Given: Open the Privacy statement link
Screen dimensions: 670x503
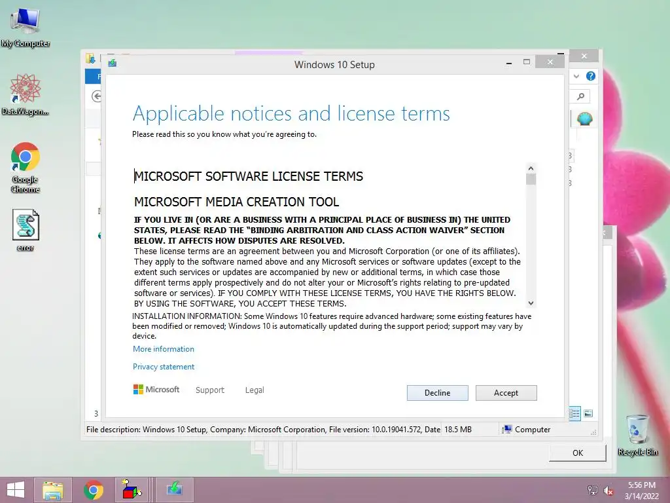Looking at the screenshot, I should 163,367.
